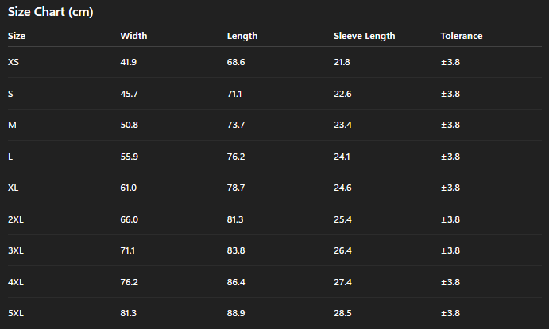Click sleeve length 26.4 for 3XL

click(x=342, y=250)
